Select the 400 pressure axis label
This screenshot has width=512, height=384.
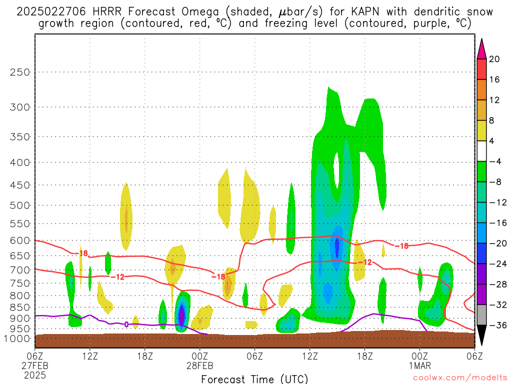(x=20, y=162)
